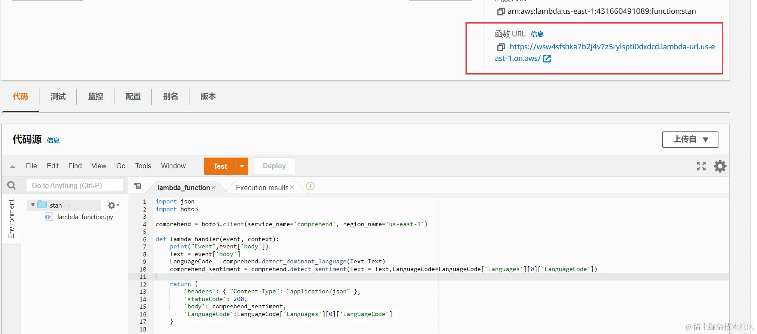Open 信息 link next to 代码源
The height and width of the screenshot is (334, 757).
pos(53,140)
